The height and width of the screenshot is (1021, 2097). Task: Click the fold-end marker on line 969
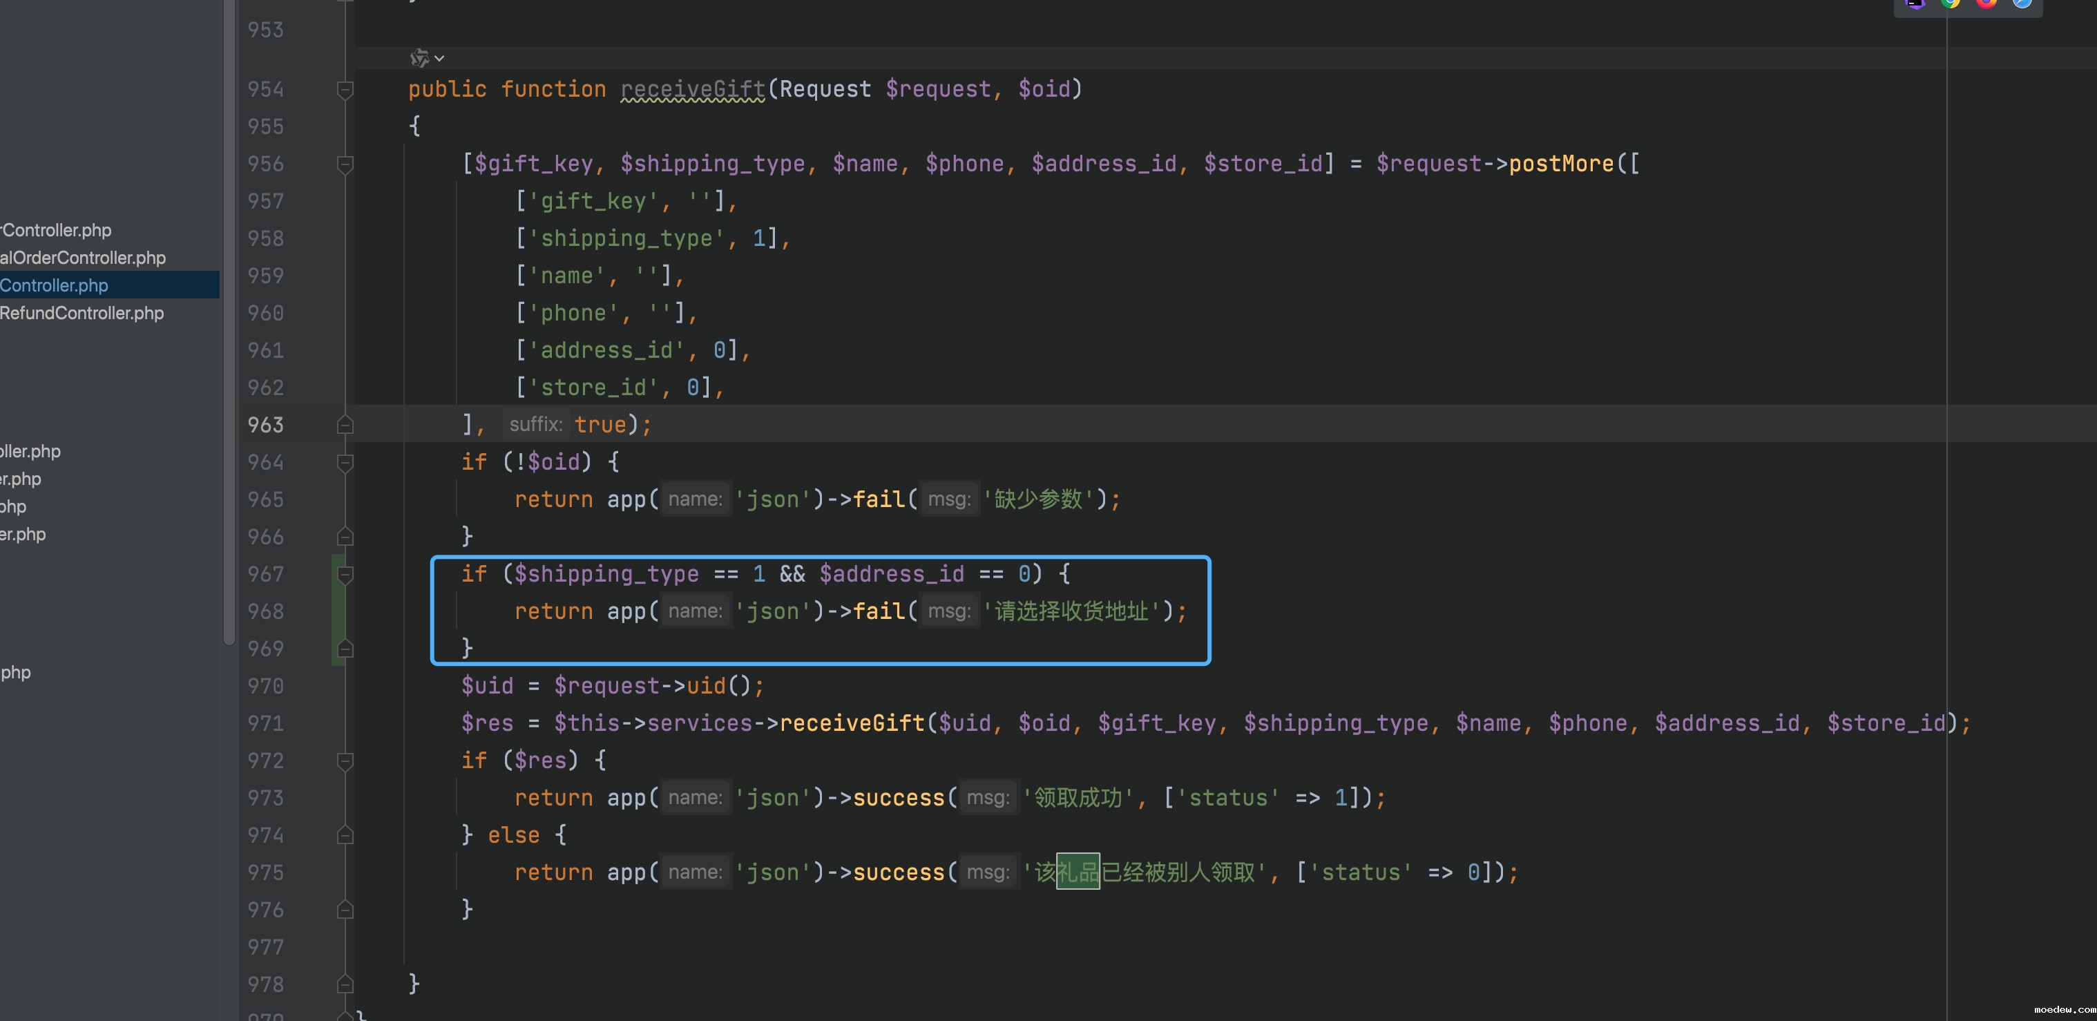pyautogui.click(x=345, y=649)
